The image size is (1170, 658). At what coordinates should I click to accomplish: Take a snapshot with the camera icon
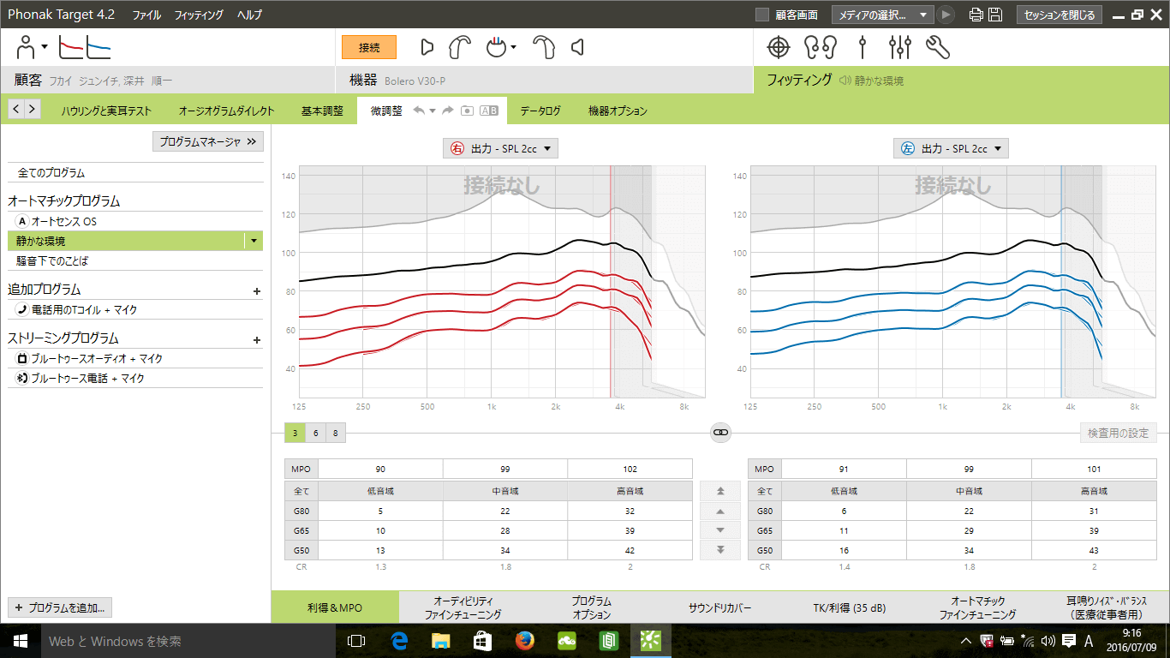point(467,111)
